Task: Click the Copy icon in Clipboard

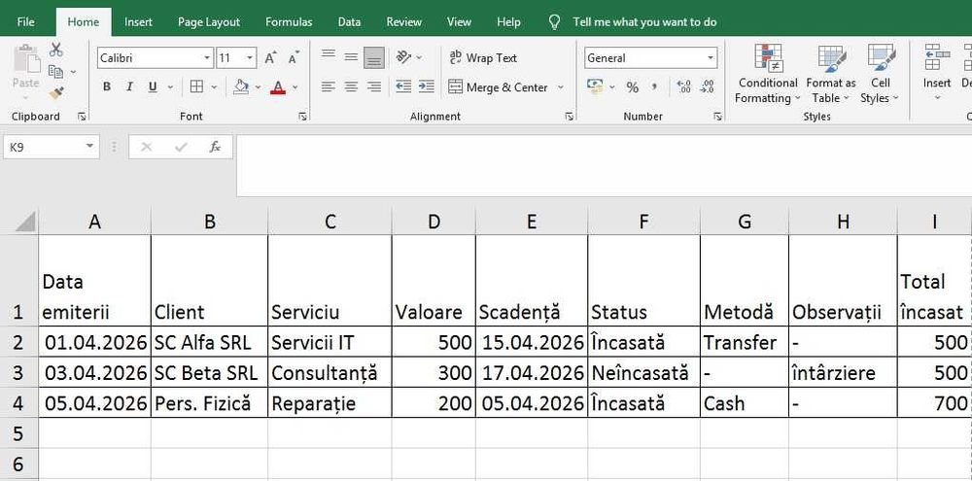Action: tap(55, 72)
